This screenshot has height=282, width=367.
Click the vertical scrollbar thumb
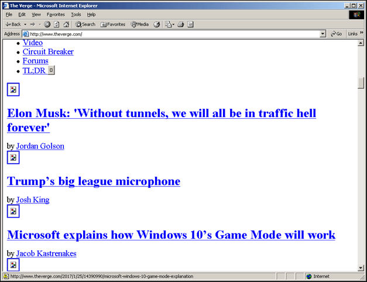coord(361,83)
